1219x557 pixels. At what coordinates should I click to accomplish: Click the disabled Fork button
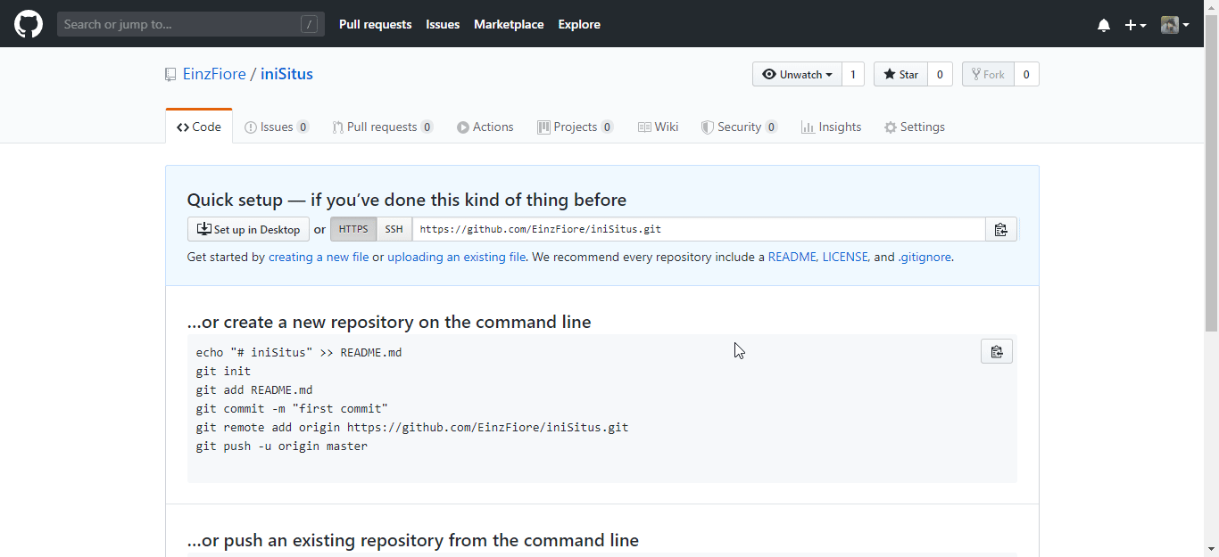[x=987, y=74]
